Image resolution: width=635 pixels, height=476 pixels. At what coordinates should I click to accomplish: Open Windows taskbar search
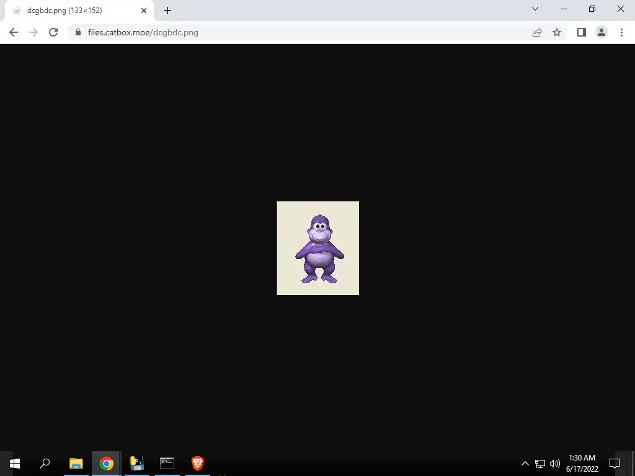pyautogui.click(x=45, y=464)
